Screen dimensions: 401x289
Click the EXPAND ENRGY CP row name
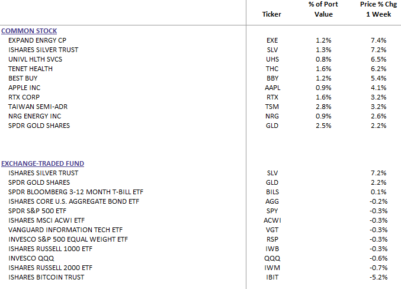34,40
